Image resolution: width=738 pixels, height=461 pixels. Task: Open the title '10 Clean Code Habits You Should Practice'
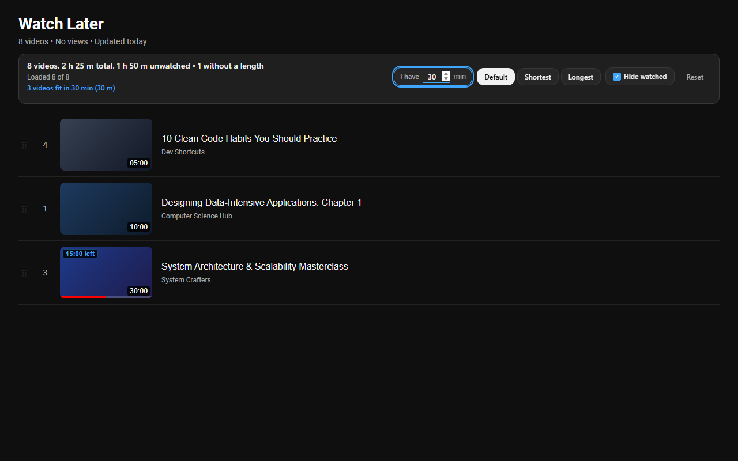249,138
